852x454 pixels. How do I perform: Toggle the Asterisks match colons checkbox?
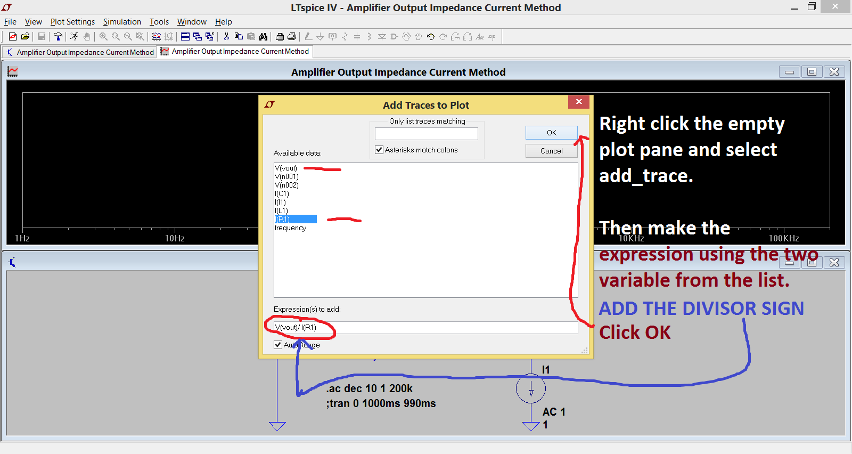point(379,150)
